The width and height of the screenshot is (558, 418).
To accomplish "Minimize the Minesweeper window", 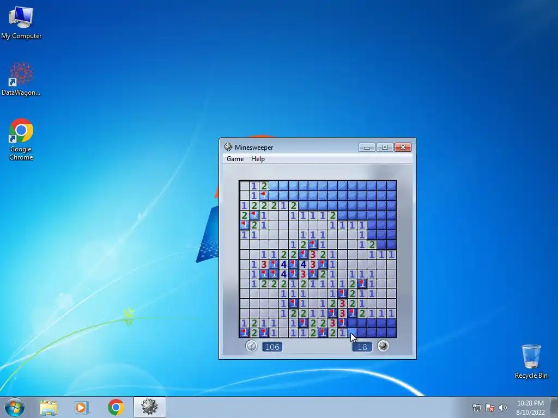I will (x=367, y=147).
